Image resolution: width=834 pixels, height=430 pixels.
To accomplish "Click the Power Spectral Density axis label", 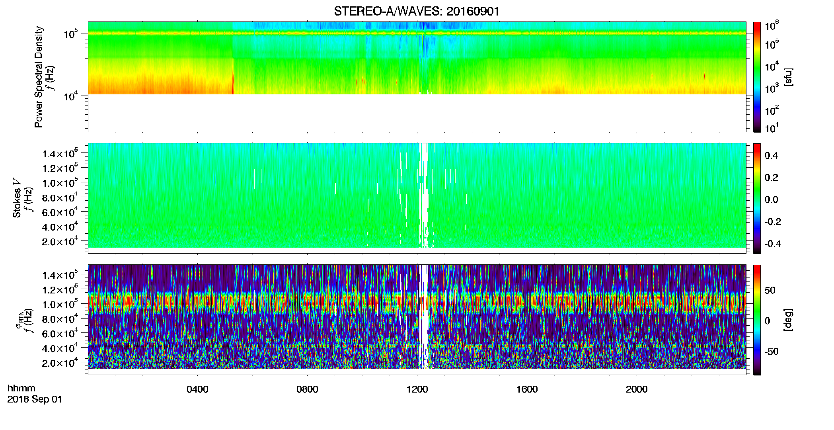I will [39, 77].
